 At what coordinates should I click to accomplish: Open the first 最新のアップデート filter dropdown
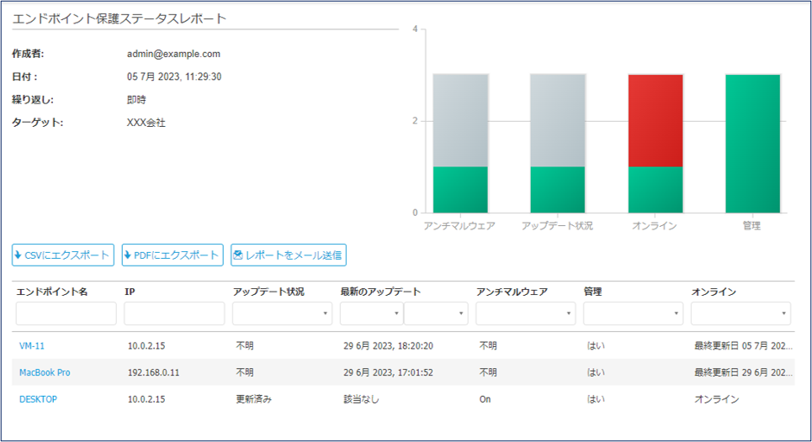(x=371, y=313)
